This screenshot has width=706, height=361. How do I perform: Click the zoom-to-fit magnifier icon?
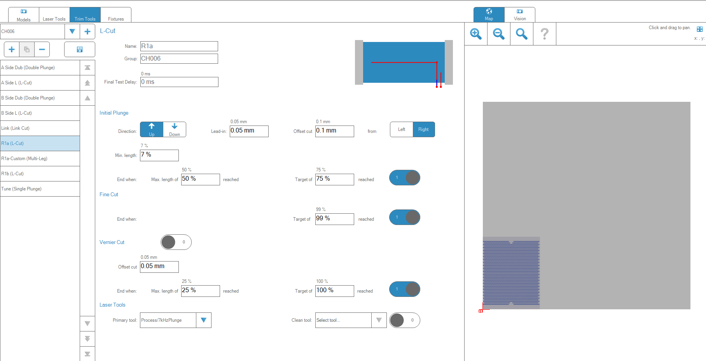pyautogui.click(x=521, y=34)
